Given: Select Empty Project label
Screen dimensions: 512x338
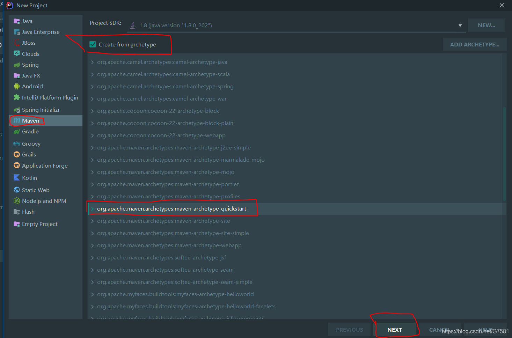Looking at the screenshot, I should click(40, 224).
